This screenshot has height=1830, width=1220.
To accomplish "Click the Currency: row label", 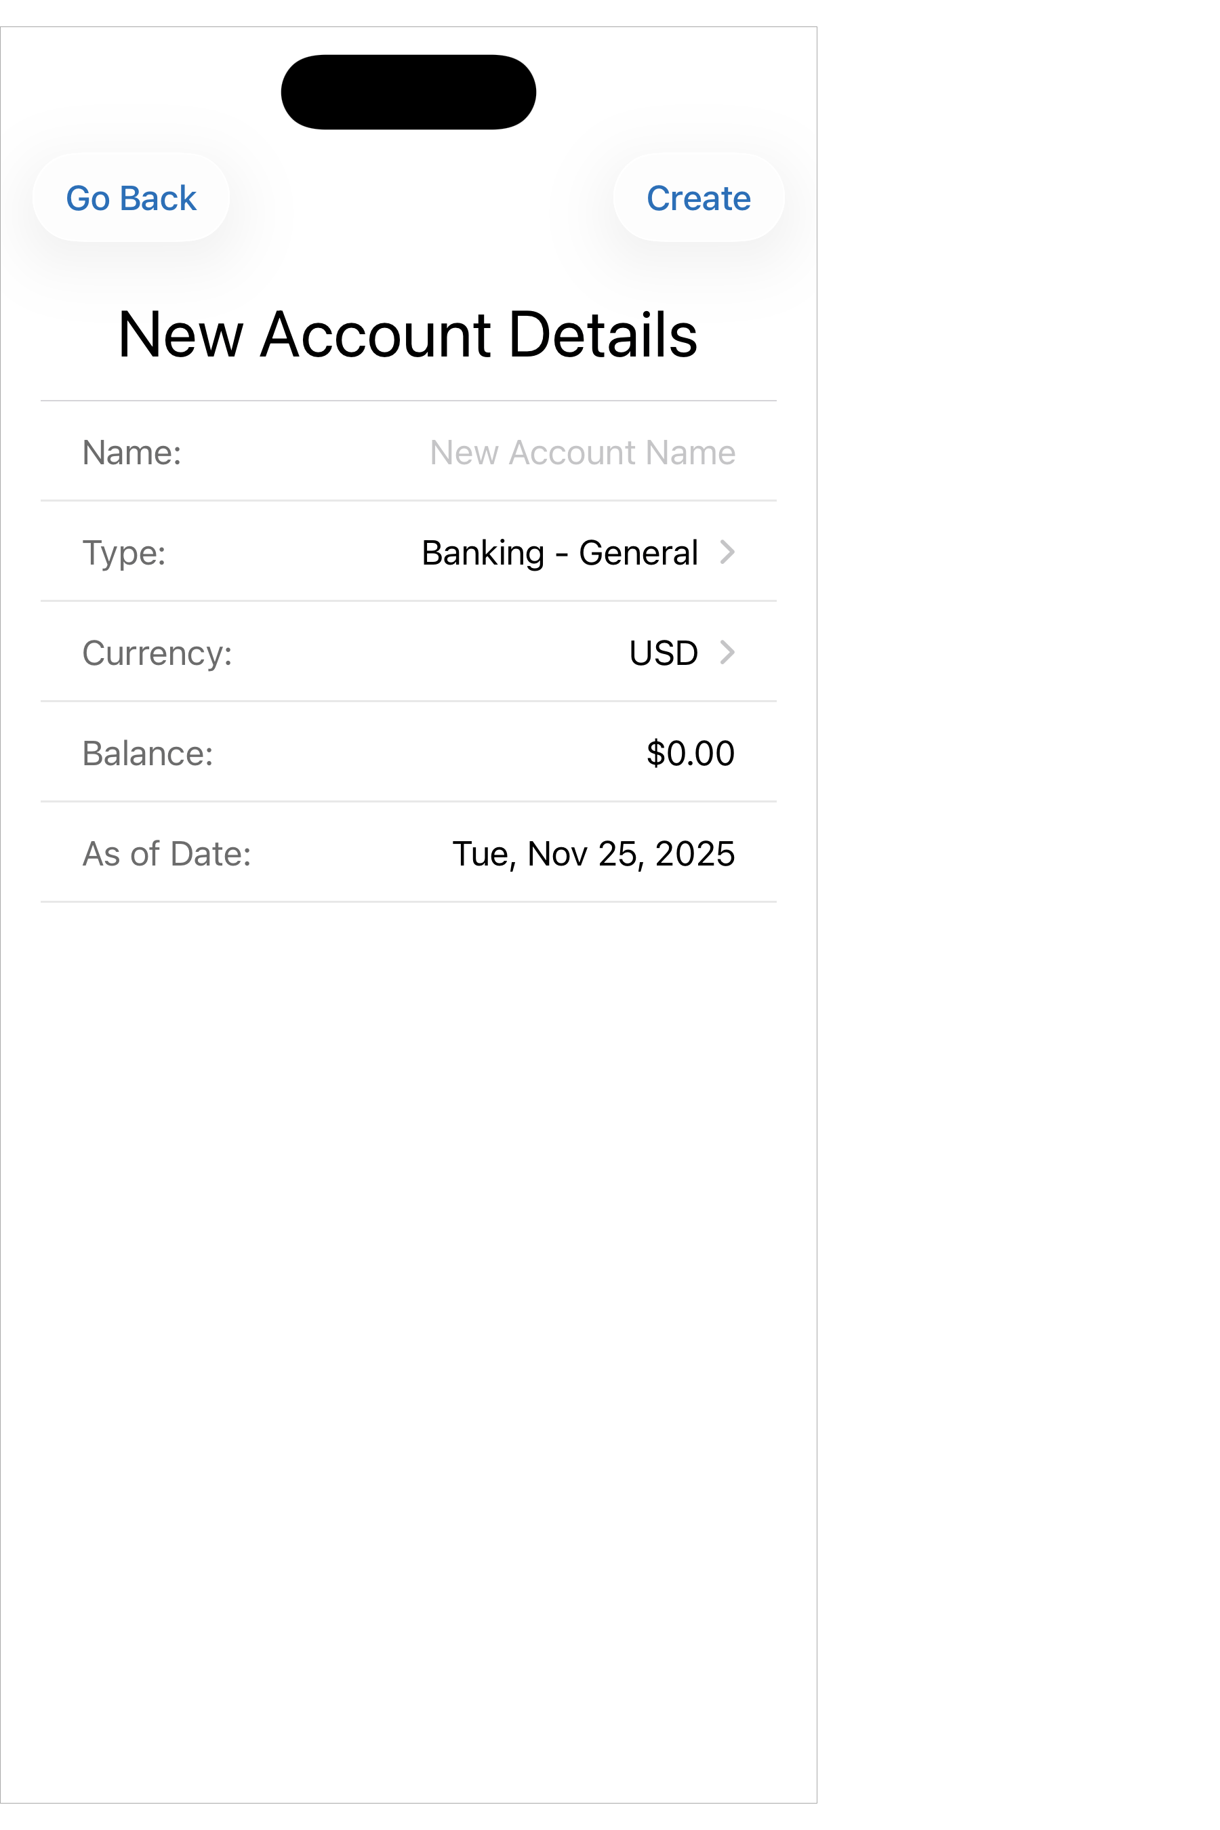I will 157,653.
